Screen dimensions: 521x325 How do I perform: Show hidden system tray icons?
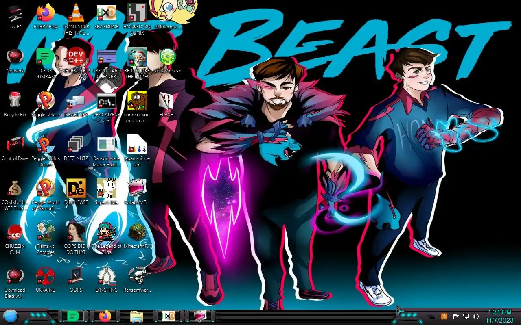point(431,316)
